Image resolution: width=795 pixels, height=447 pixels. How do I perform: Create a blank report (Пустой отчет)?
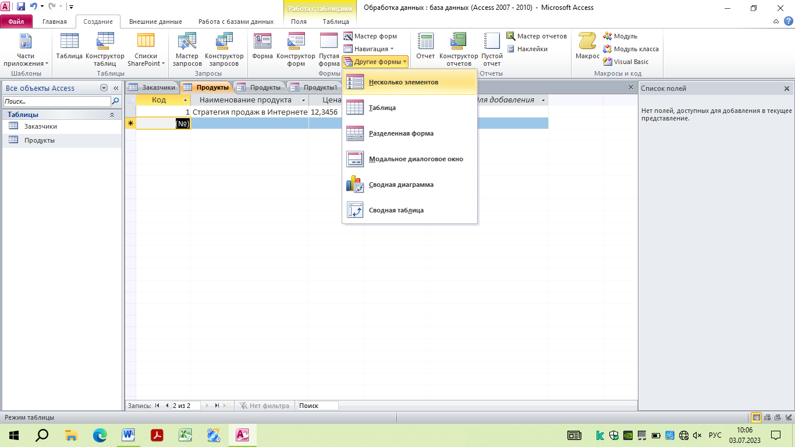click(492, 49)
